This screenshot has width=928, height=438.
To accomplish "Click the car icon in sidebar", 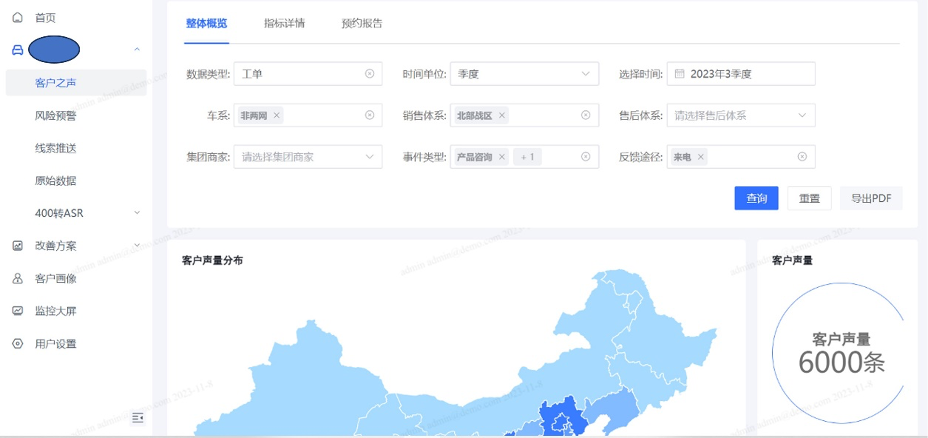I will coord(17,50).
